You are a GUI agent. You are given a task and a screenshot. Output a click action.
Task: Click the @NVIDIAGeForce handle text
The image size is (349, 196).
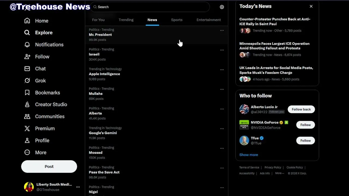[266, 128]
